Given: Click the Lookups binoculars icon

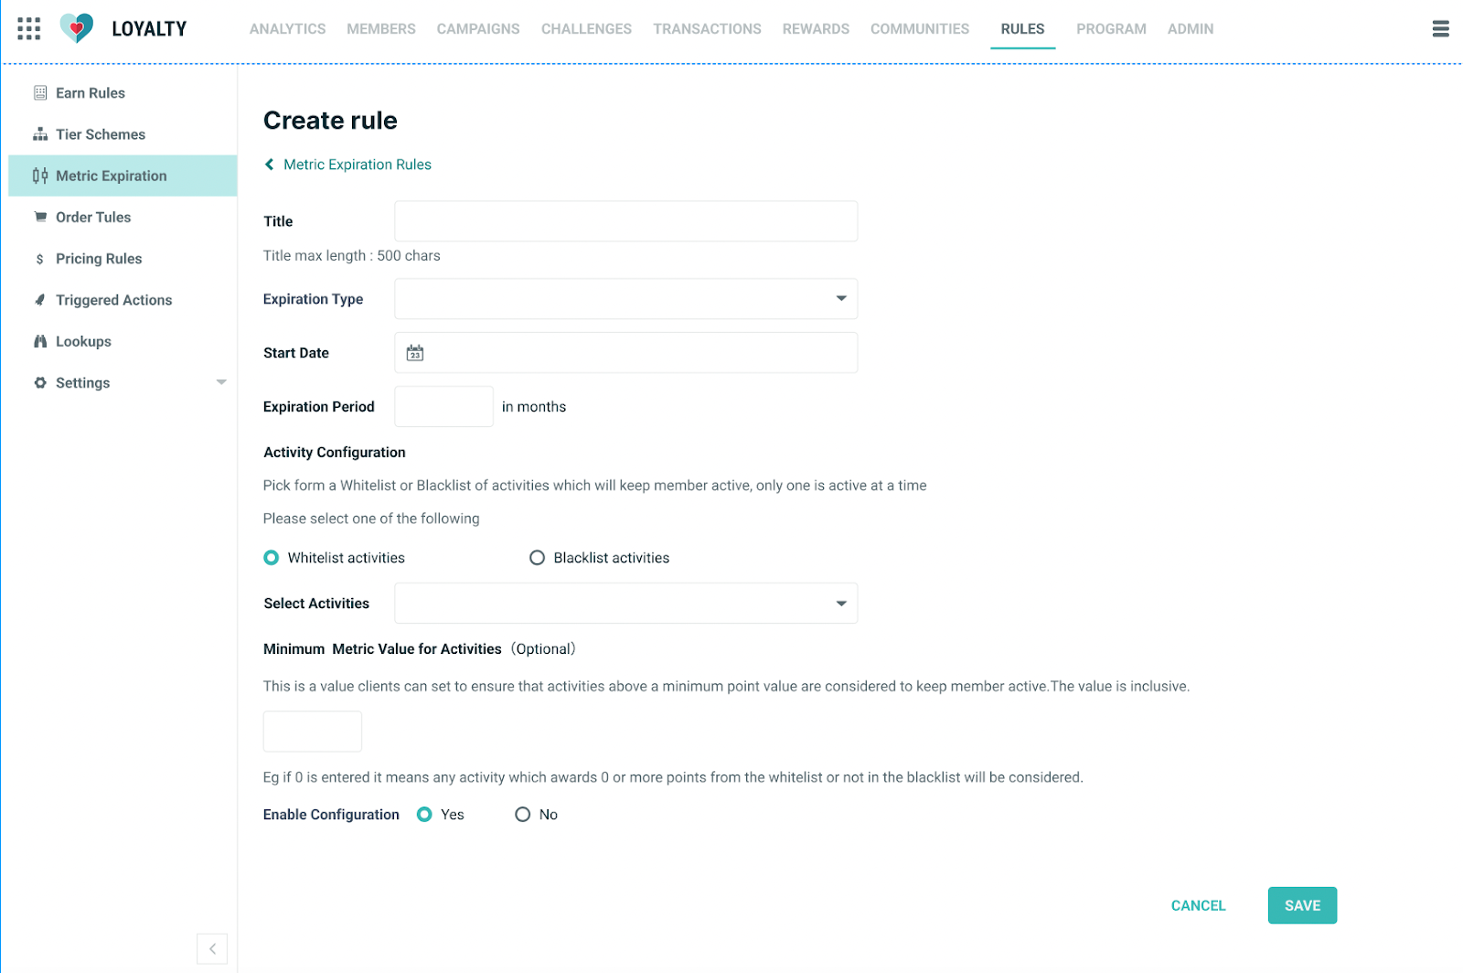Looking at the screenshot, I should pyautogui.click(x=40, y=341).
